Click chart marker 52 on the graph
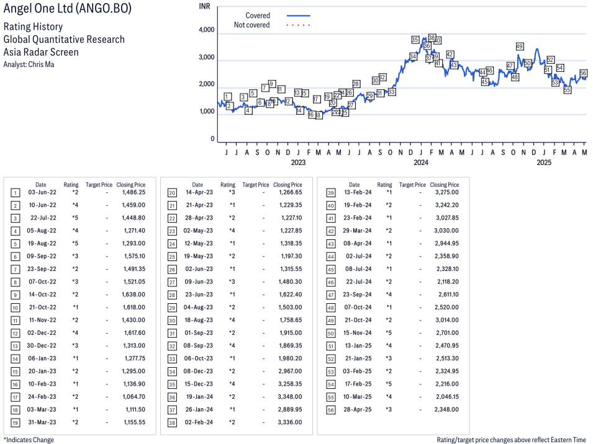This screenshot has height=444, width=593. click(550, 60)
